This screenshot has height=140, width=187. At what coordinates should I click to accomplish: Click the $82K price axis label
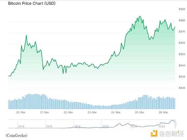tap(181, 88)
